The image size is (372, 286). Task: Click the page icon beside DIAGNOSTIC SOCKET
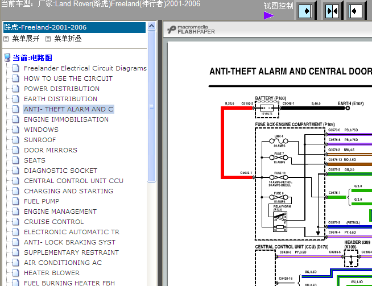pos(16,170)
